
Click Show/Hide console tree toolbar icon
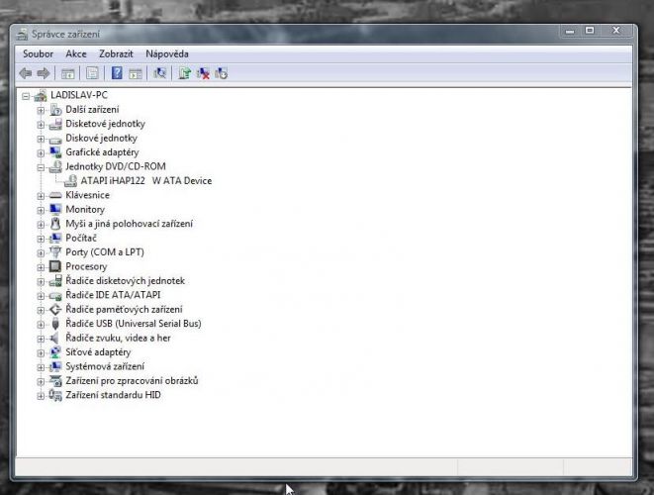67,74
